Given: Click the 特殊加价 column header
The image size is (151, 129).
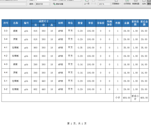Looking at the screenshot, I should pyautogui.click(x=109, y=23).
